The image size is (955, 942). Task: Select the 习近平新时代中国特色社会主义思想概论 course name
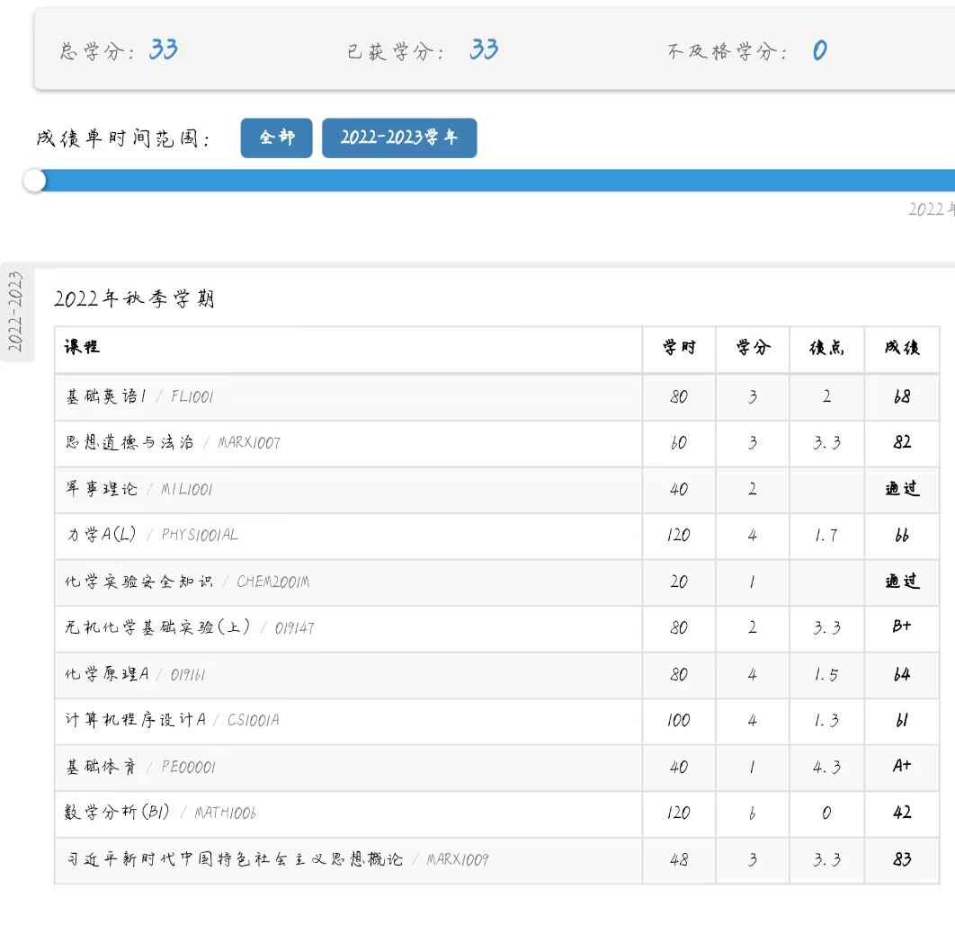click(235, 859)
